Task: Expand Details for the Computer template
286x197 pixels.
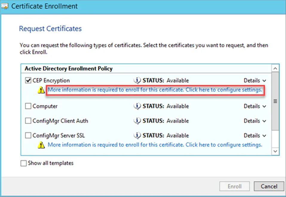Action: point(255,106)
